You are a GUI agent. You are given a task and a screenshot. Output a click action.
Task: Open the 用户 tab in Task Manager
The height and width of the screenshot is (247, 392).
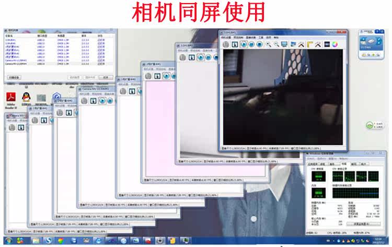coord(363,164)
